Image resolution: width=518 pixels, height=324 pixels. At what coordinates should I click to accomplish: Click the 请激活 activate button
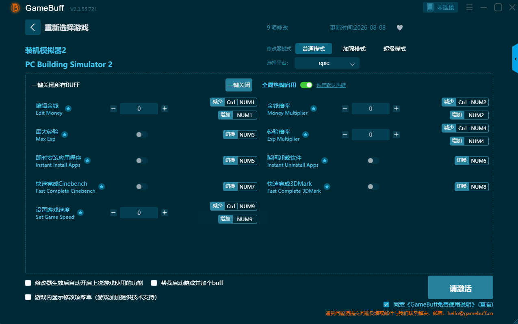461,287
